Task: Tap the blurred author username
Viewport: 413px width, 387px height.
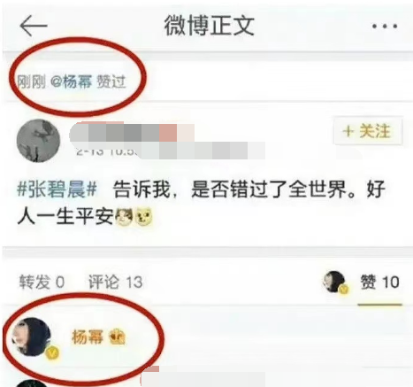Action: click(132, 132)
